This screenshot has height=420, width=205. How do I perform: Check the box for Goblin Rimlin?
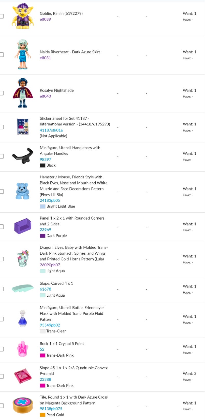pos(2,16)
